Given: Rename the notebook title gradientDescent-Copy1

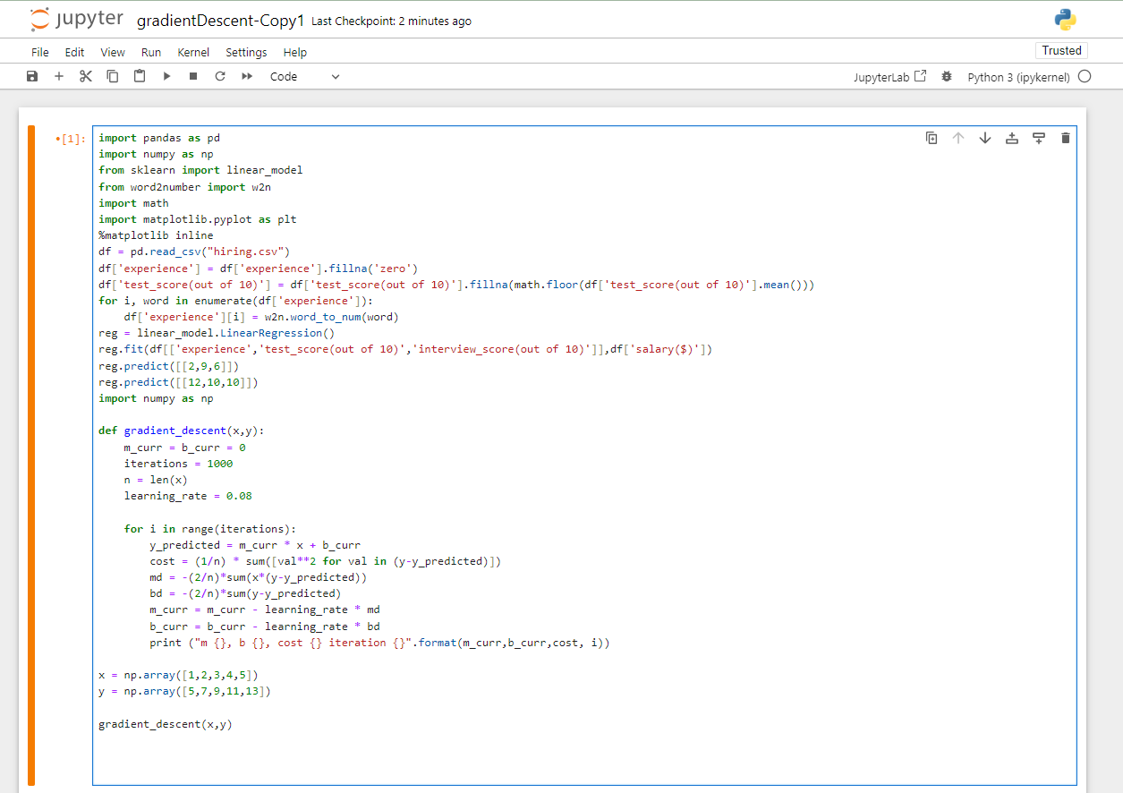Looking at the screenshot, I should point(220,21).
